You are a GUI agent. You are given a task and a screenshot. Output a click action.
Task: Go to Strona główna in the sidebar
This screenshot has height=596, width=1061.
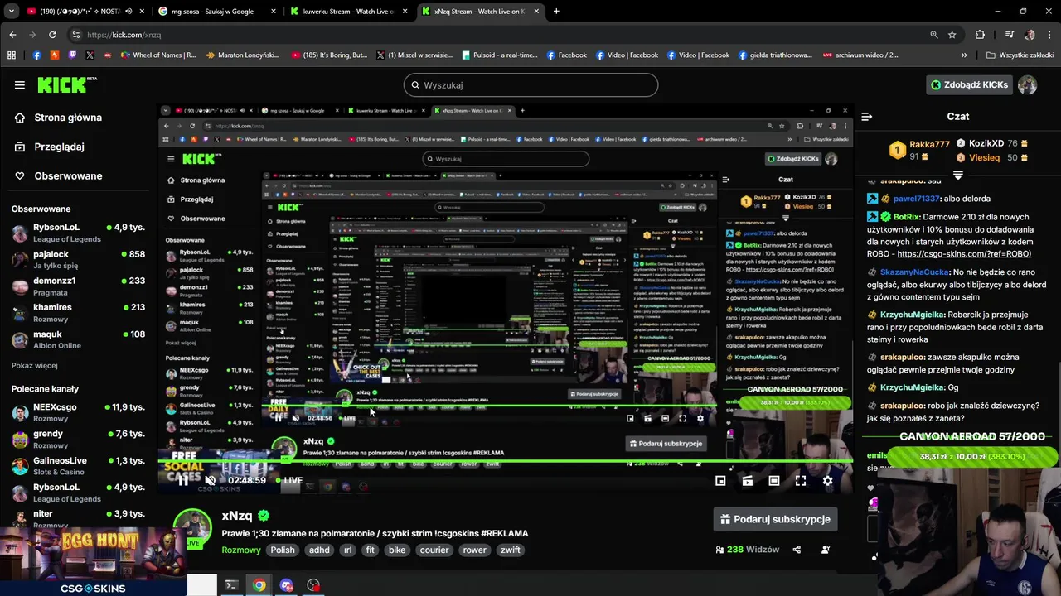pos(68,118)
